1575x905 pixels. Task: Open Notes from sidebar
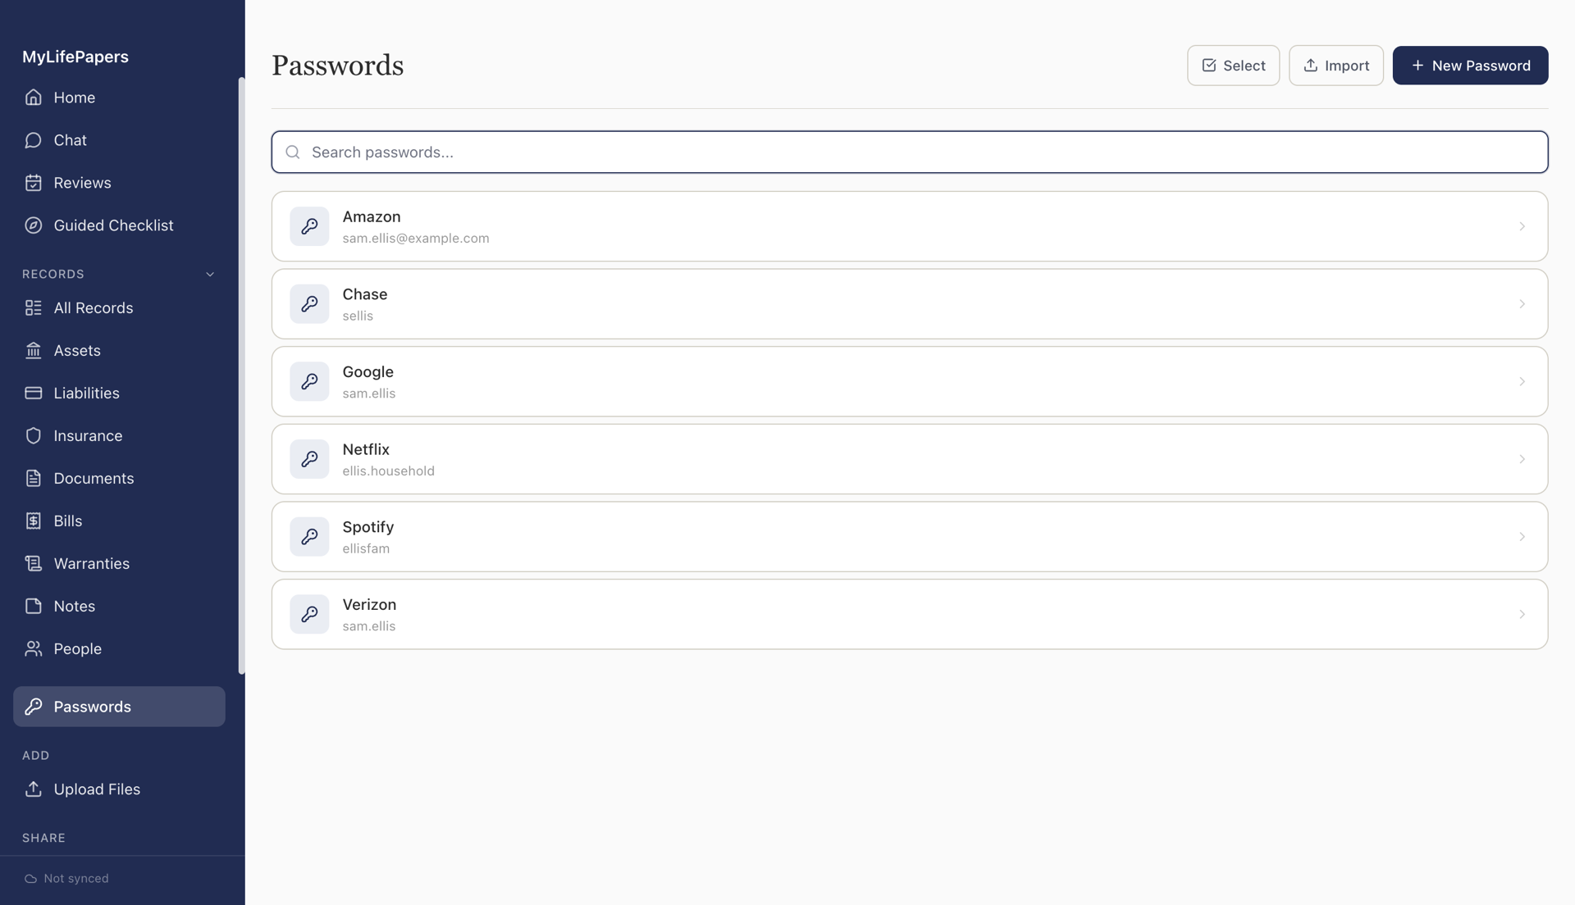coord(119,607)
